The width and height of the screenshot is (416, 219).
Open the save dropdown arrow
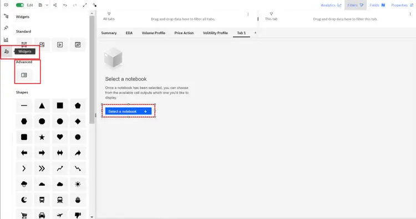click(x=47, y=5)
